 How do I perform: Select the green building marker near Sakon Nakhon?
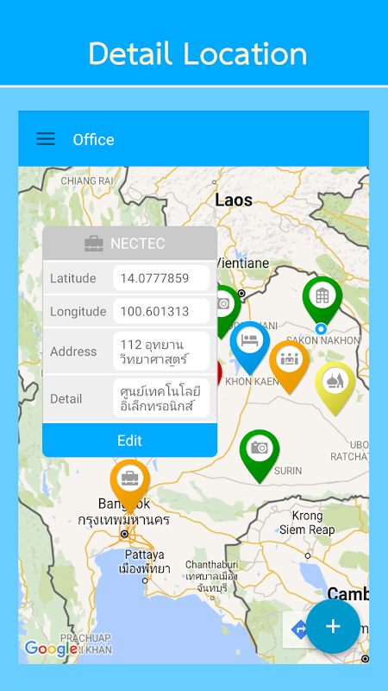tap(322, 300)
